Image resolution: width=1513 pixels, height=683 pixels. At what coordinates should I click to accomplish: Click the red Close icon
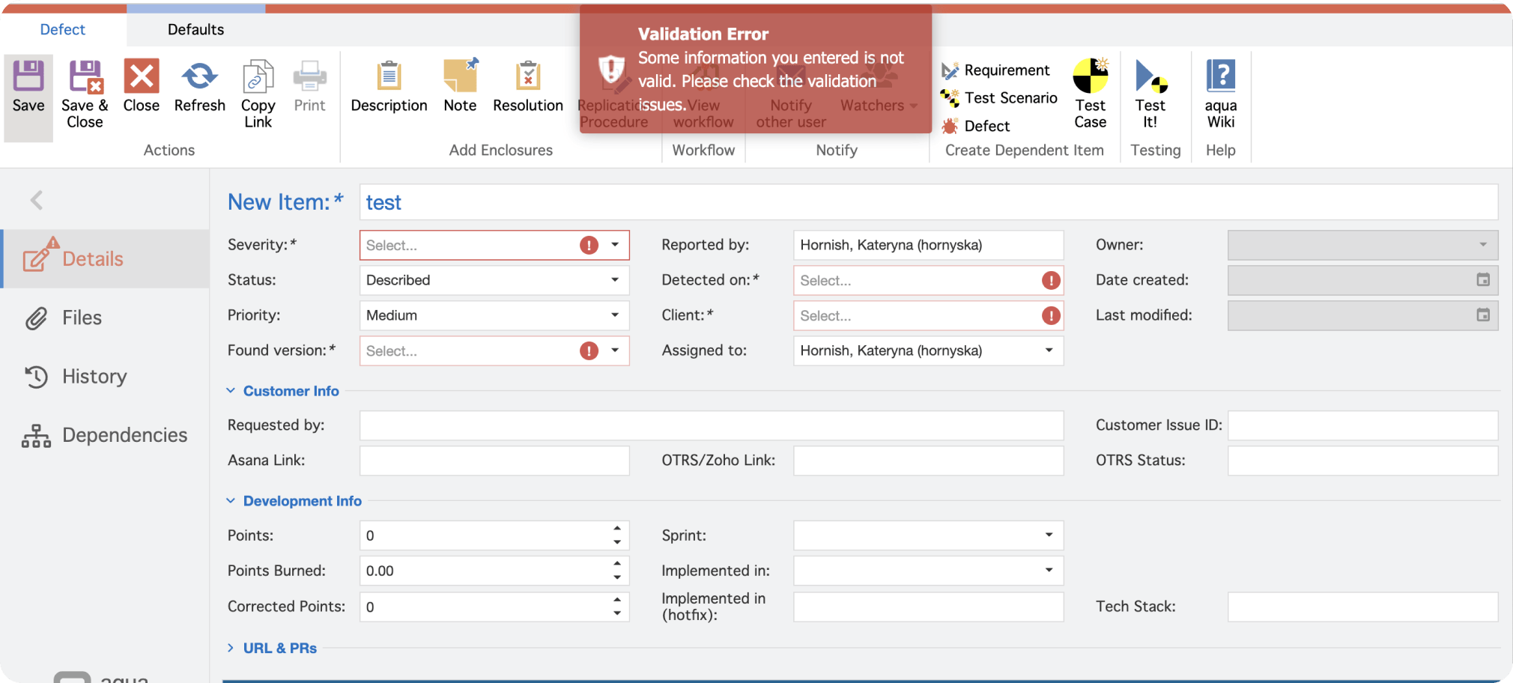141,76
